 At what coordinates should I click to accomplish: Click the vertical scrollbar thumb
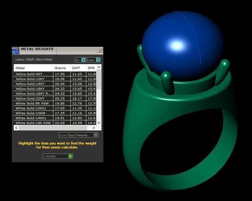[99, 79]
